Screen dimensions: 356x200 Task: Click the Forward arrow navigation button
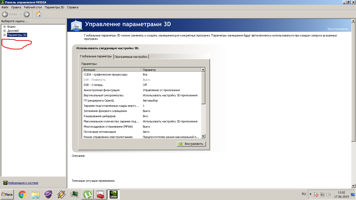[27, 14]
